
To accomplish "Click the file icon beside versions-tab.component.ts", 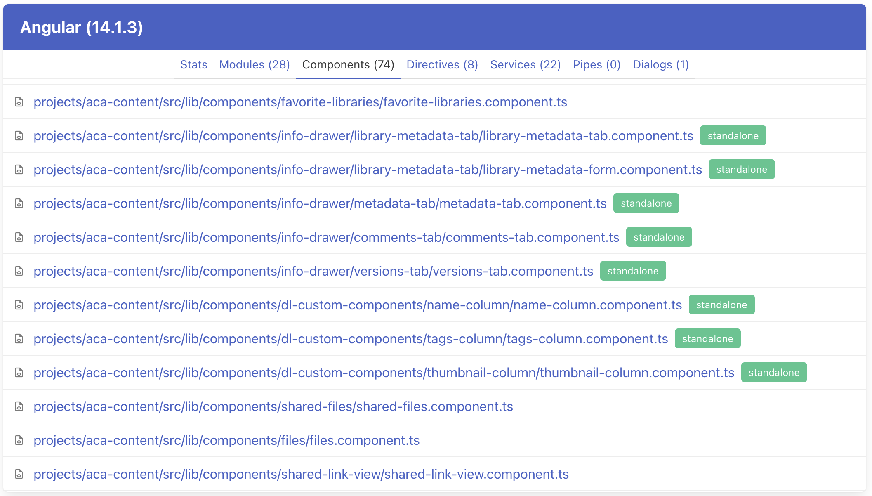I will tap(19, 271).
